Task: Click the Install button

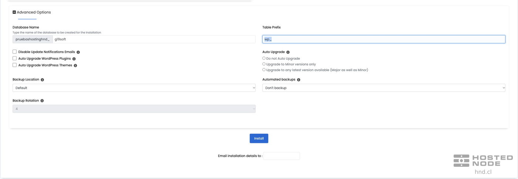Action: click(259, 138)
